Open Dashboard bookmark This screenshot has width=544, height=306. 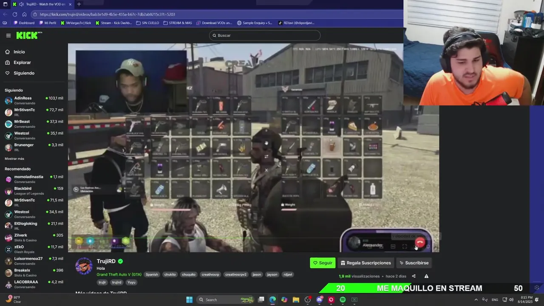click(24, 23)
